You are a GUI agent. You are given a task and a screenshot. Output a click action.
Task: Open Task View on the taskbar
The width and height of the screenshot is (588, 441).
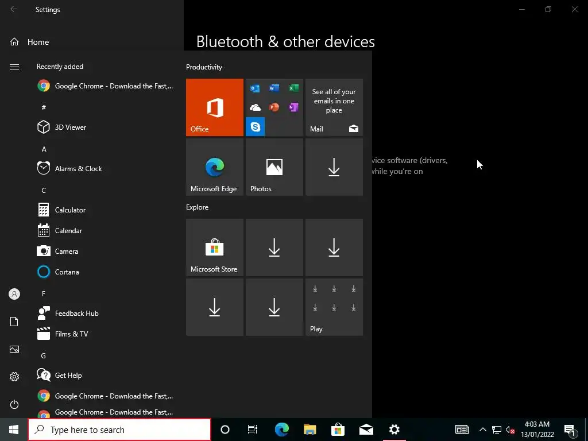[253, 430]
